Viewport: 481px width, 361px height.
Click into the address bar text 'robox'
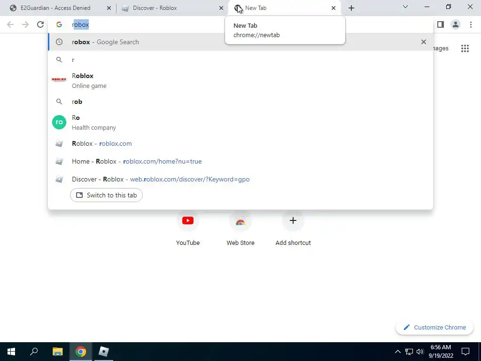80,24
